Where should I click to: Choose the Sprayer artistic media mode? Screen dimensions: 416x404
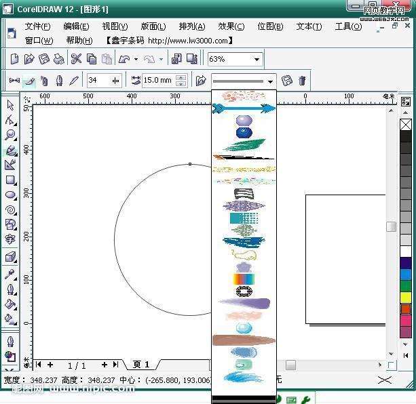tap(44, 80)
